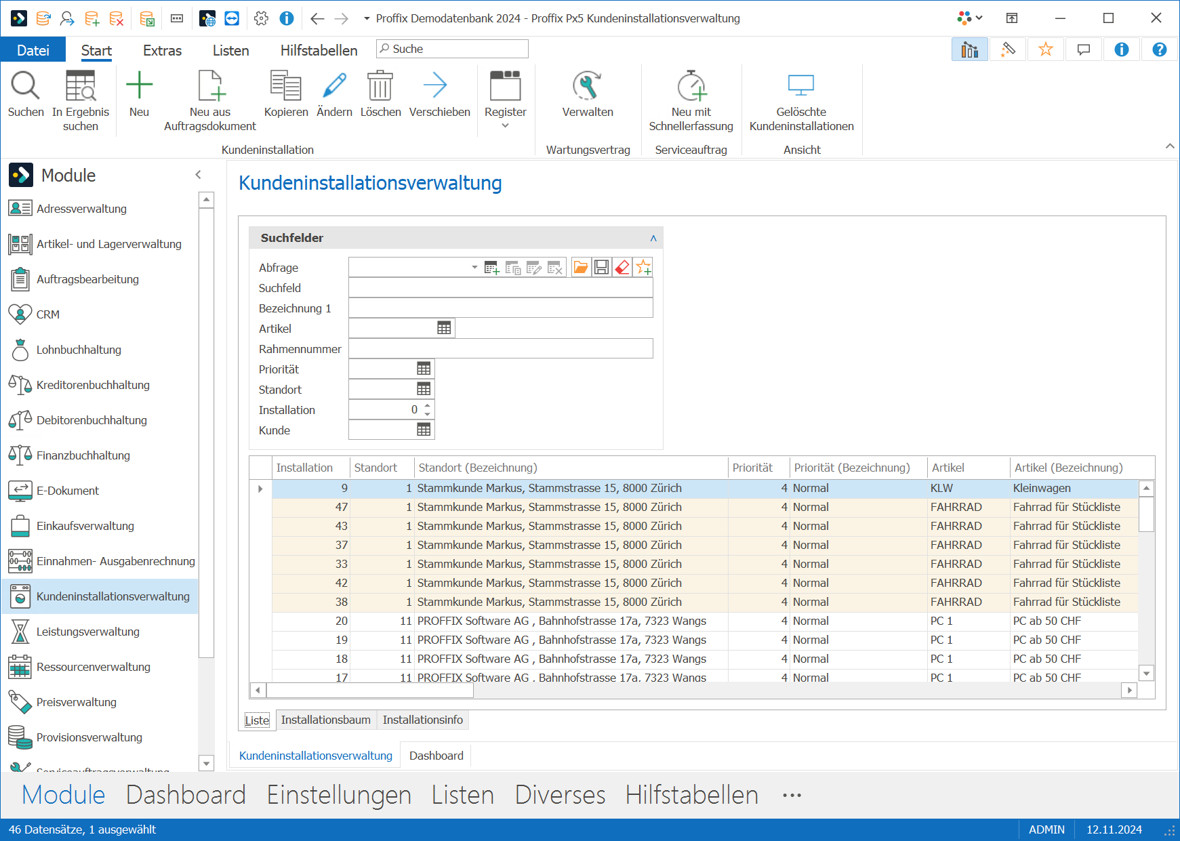
Task: Click Neu mit Schnellerfassung stopwatch icon
Action: click(x=691, y=85)
